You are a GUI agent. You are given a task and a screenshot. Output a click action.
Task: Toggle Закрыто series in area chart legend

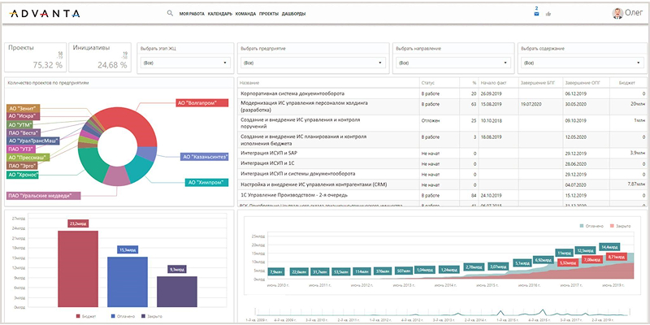tap(610, 226)
